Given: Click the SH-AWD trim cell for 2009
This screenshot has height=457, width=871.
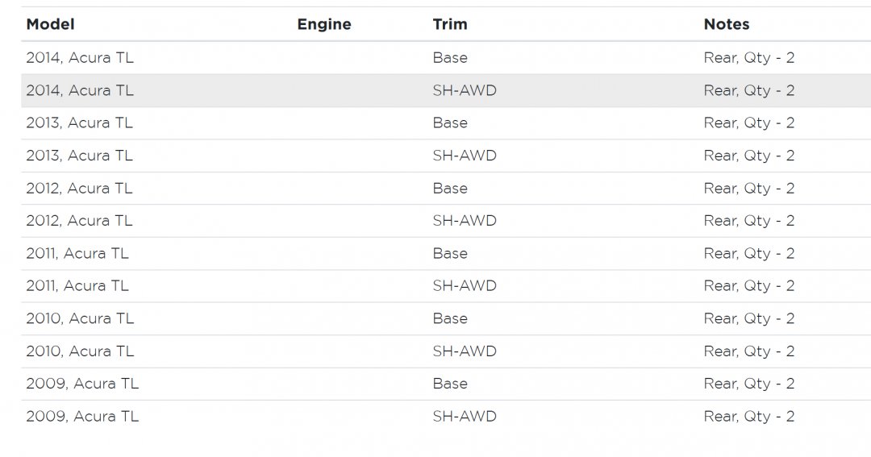Looking at the screenshot, I should click(465, 417).
